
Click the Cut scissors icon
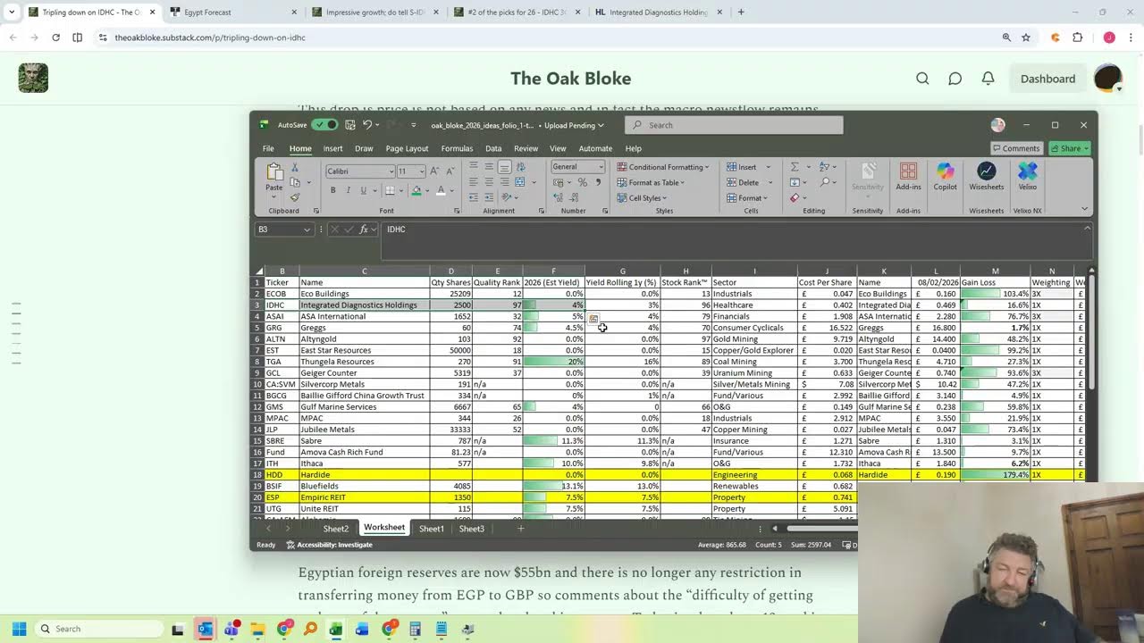coord(295,168)
